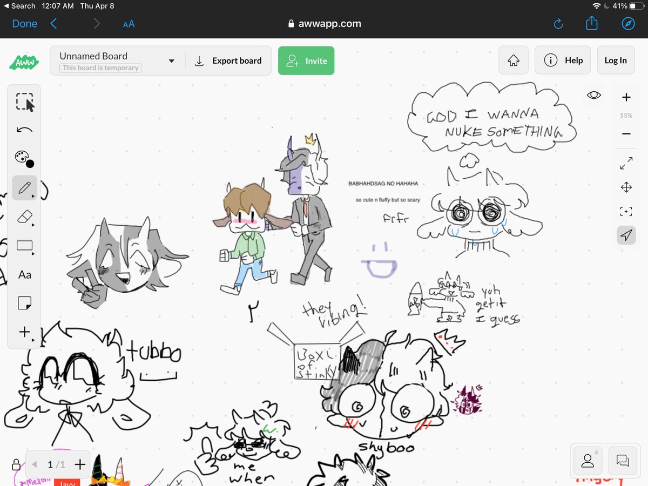Image resolution: width=648 pixels, height=486 pixels.
Task: Select the pan move tool
Action: [x=626, y=187]
